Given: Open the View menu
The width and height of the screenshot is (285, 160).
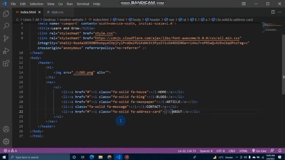Looking at the screenshot, I should [51, 4].
